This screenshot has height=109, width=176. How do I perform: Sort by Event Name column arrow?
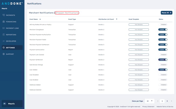coord(40,19)
